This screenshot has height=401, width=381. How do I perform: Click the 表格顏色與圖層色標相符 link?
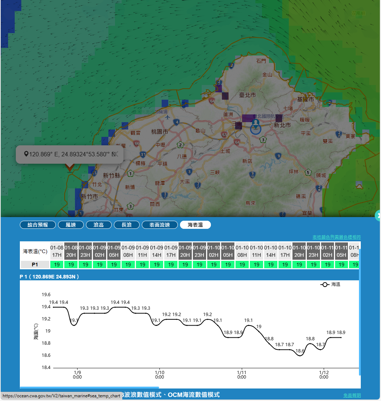pos(337,237)
